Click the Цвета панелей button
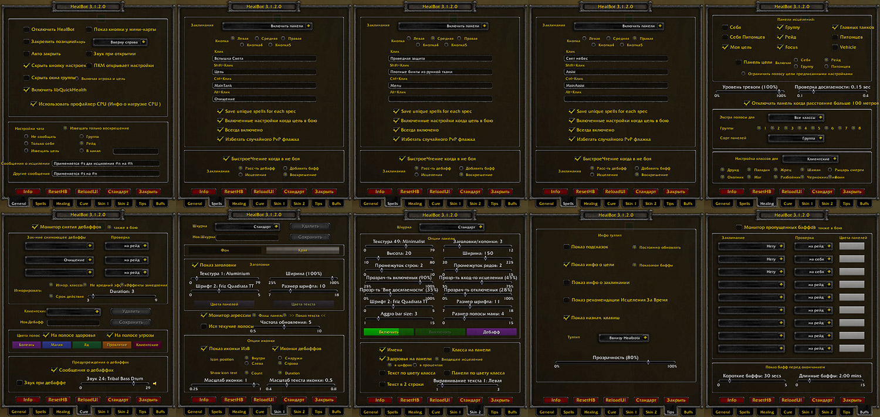 [225, 304]
